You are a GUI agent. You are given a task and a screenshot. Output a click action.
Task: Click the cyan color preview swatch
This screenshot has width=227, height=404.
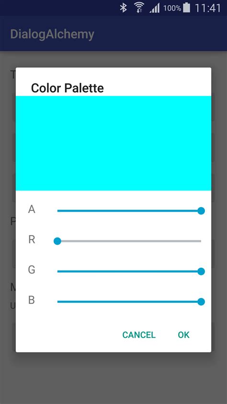[x=113, y=143]
